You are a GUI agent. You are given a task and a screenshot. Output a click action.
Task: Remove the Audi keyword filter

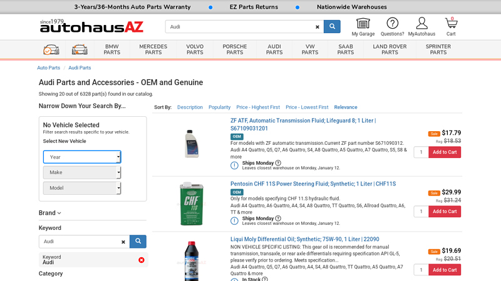142,260
